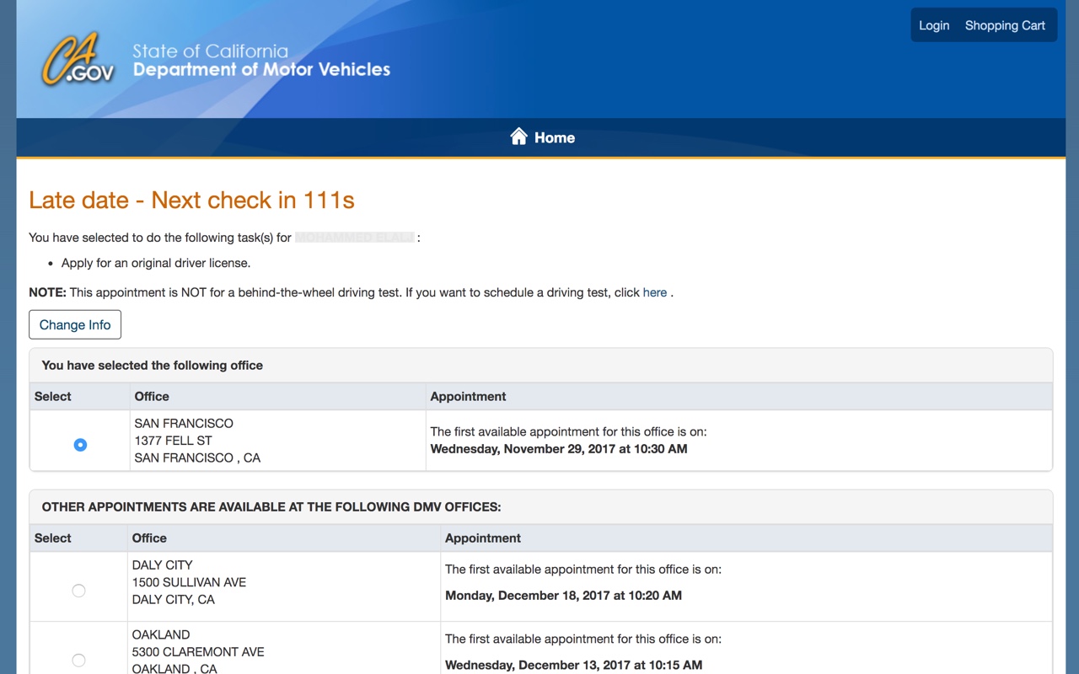Click the Department of Motor Vehicles title

(261, 70)
